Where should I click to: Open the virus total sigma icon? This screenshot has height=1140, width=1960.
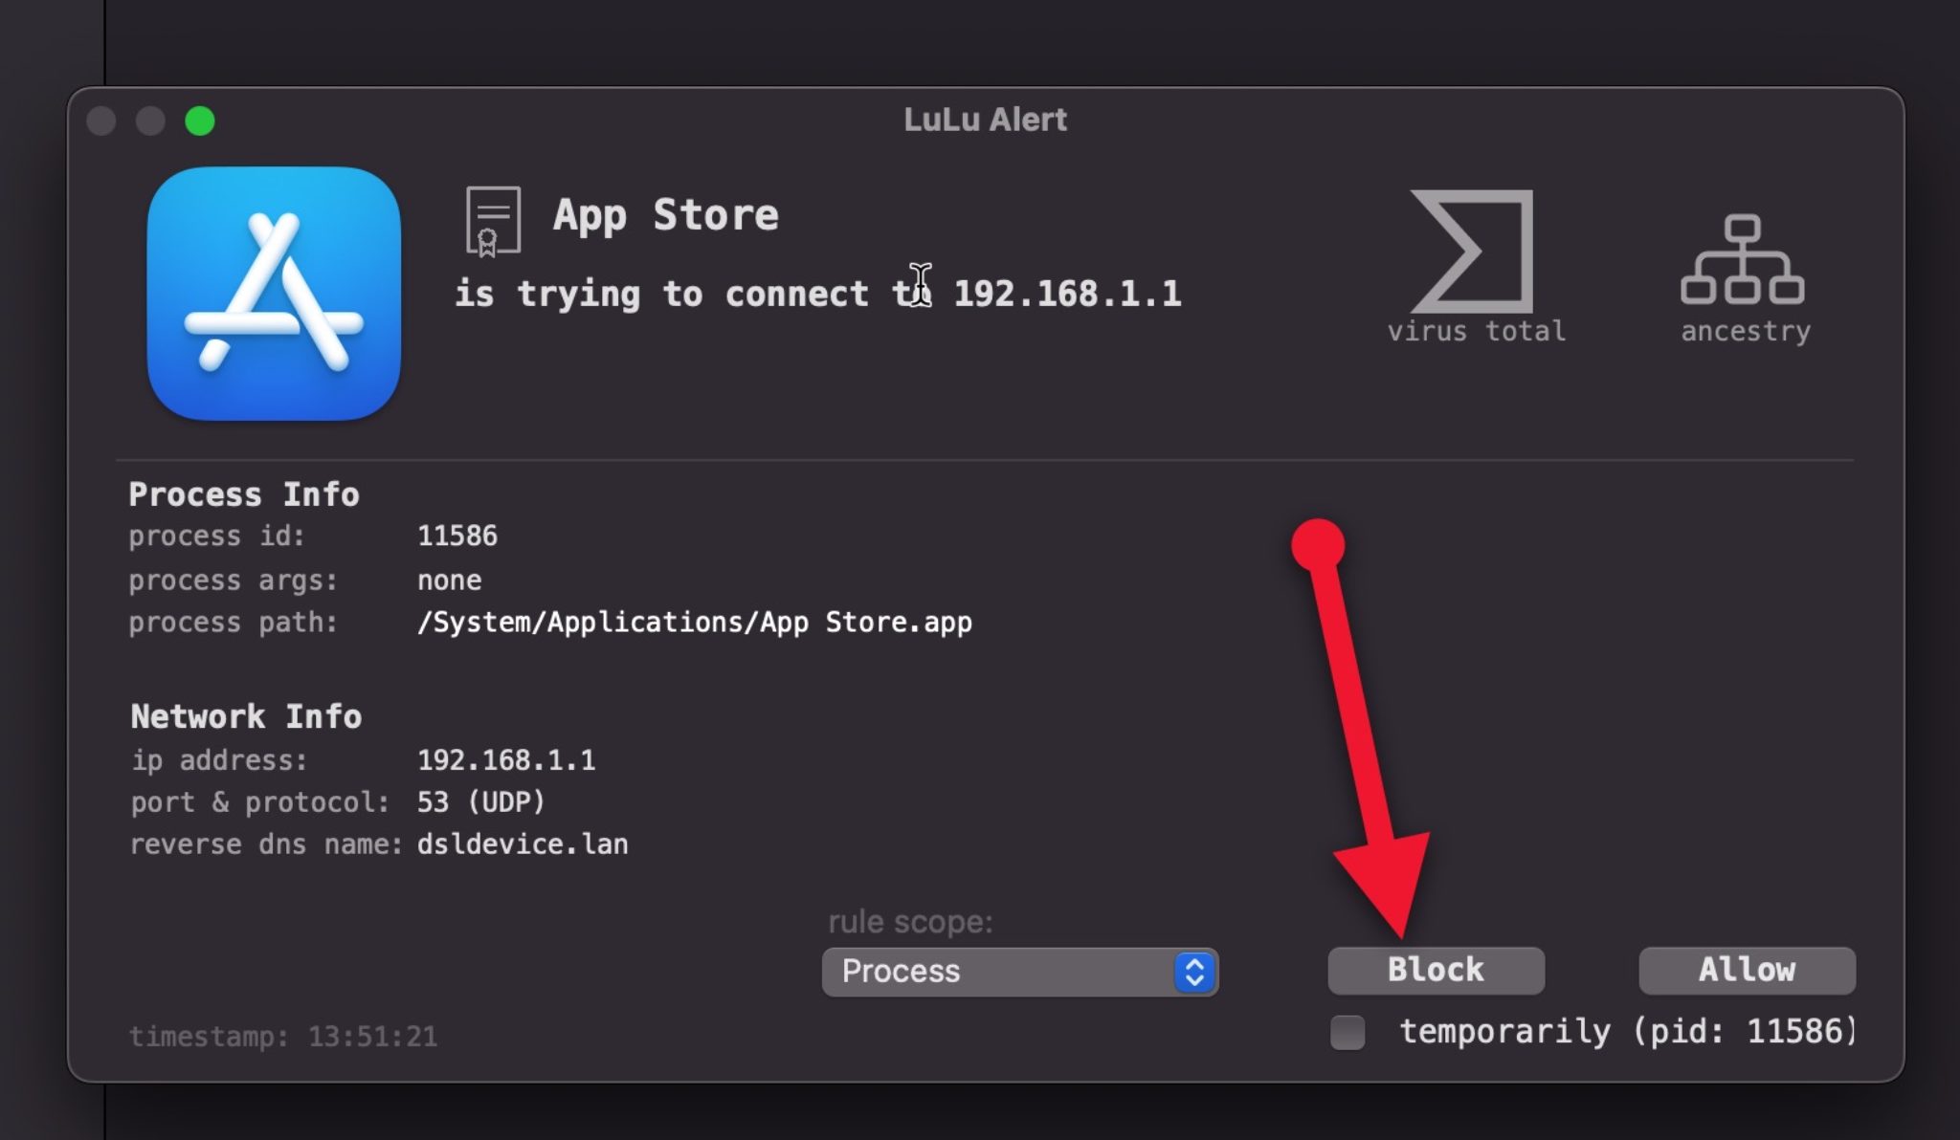point(1473,252)
